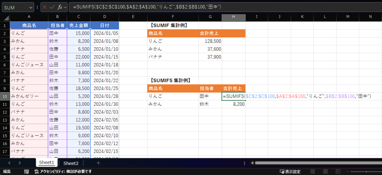
Task: Click the formula bar resize dots handle
Action: (x=37, y=7)
